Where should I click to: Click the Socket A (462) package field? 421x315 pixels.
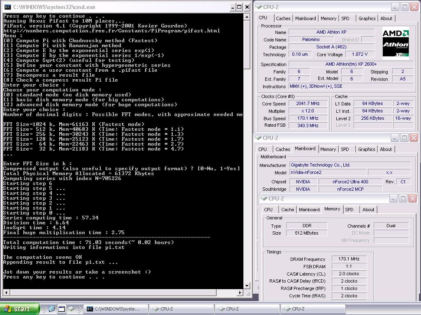click(331, 47)
